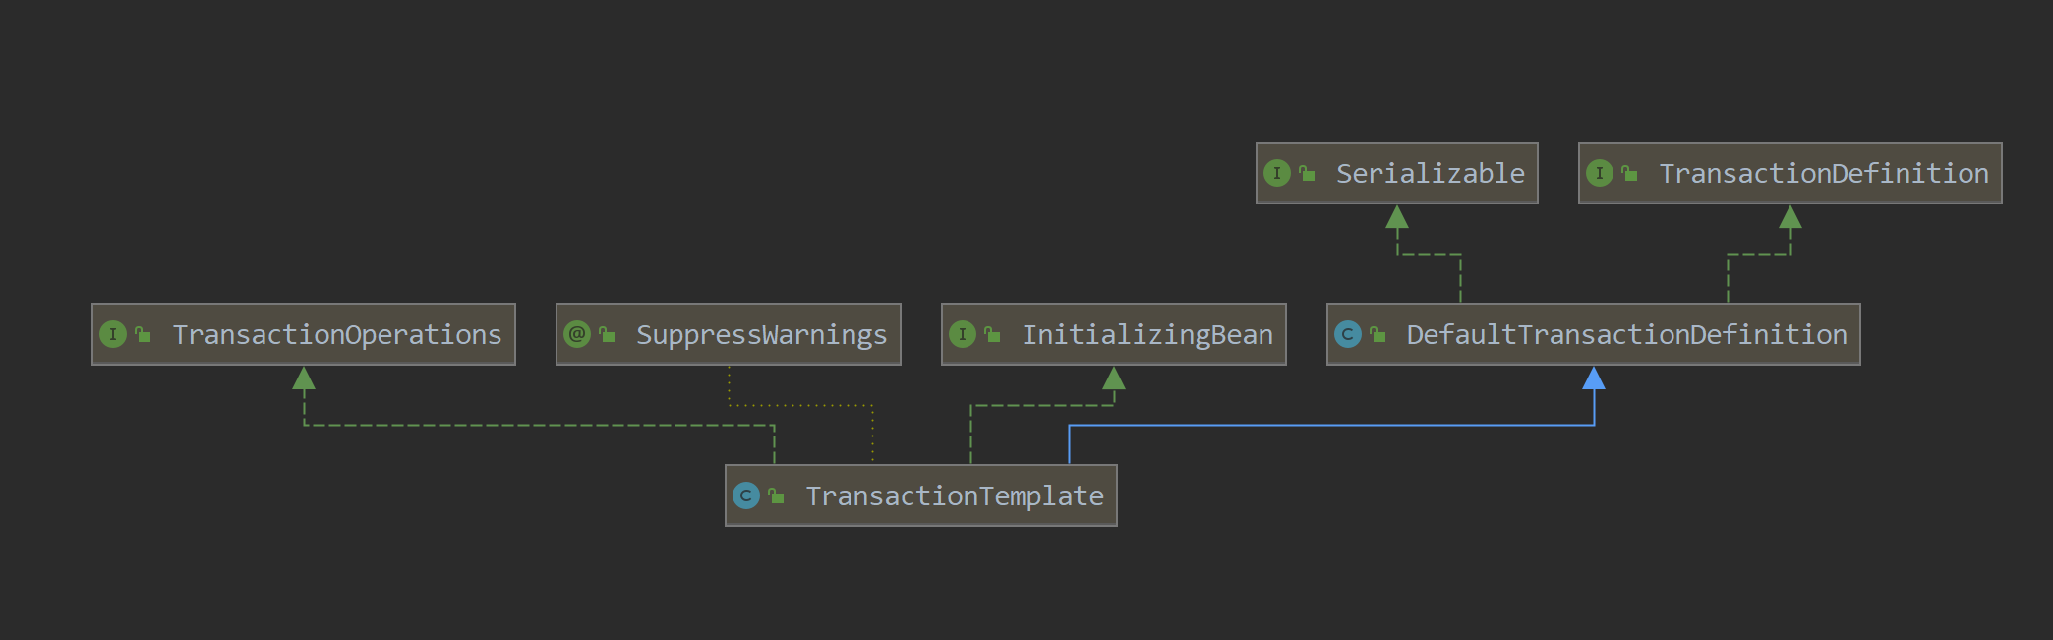Click the public lock icon beside TransactionOperations
The height and width of the screenshot is (640, 2053).
tap(144, 334)
